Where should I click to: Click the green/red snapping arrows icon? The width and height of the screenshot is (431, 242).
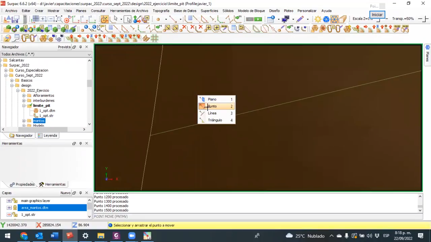(137, 19)
